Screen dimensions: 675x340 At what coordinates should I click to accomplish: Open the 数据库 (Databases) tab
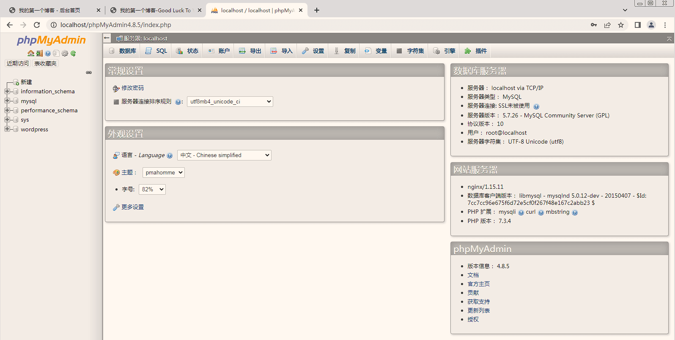tap(123, 51)
